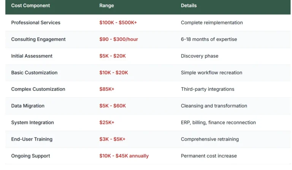Screen dimensions: 292x170
Task: Select the End-User Training row label
Action: coord(32,139)
